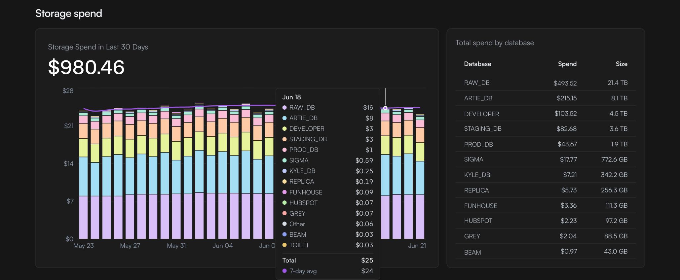Select SIGMA row in database table
680x280 pixels.
[x=546, y=159]
